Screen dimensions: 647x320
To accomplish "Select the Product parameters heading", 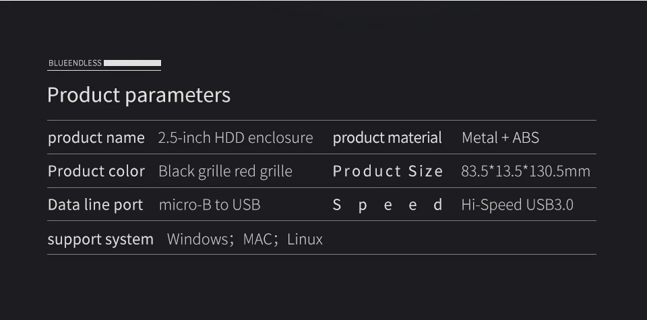I will [139, 95].
